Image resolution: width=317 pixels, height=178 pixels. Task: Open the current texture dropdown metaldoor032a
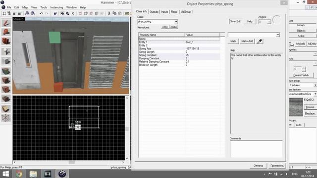303,94
